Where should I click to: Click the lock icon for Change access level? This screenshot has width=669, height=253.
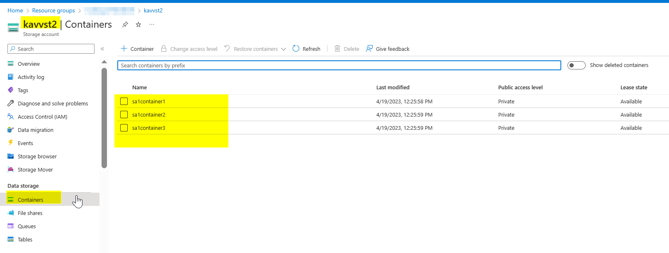point(164,48)
